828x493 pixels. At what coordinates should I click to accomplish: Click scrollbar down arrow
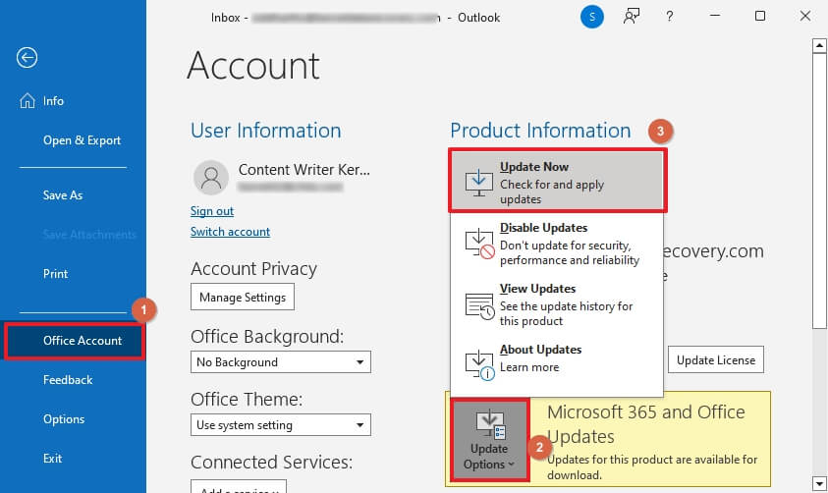click(819, 483)
